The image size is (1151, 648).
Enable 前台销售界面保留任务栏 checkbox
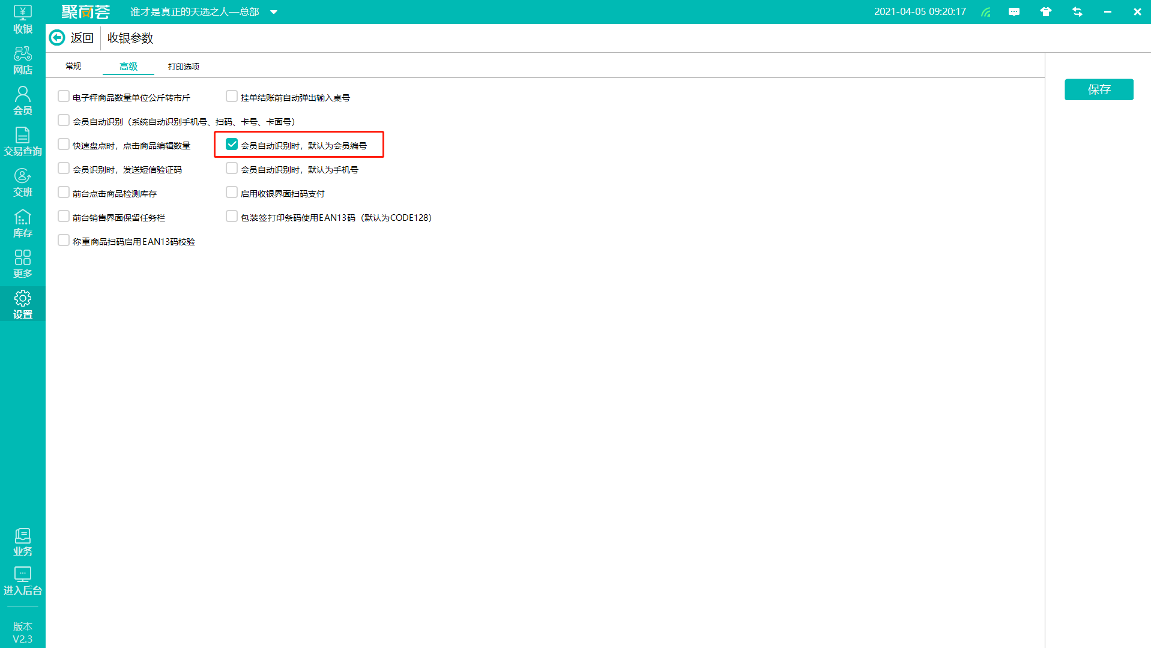(64, 217)
